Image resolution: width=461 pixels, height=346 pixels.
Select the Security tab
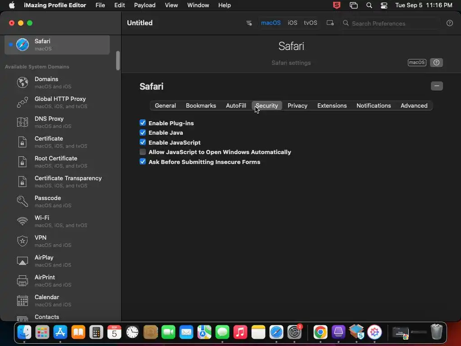click(x=267, y=105)
